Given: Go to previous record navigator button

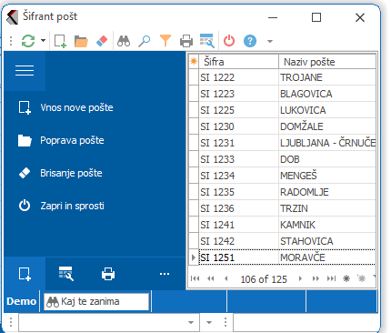Looking at the screenshot, I should (x=226, y=278).
